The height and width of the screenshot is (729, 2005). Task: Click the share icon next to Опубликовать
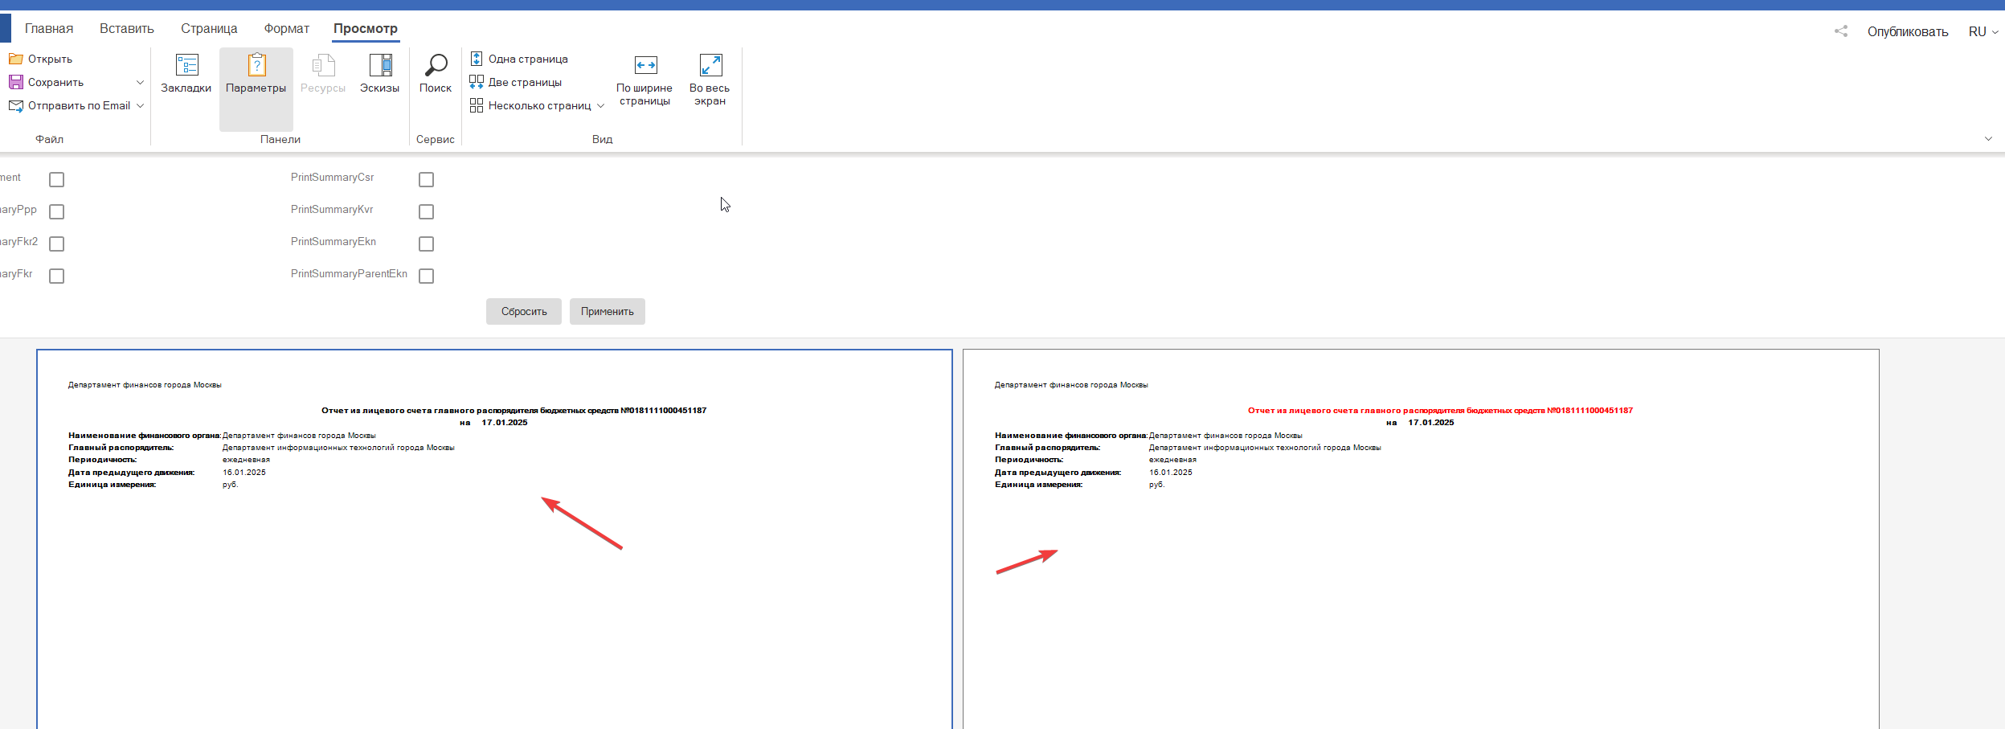pos(1841,31)
